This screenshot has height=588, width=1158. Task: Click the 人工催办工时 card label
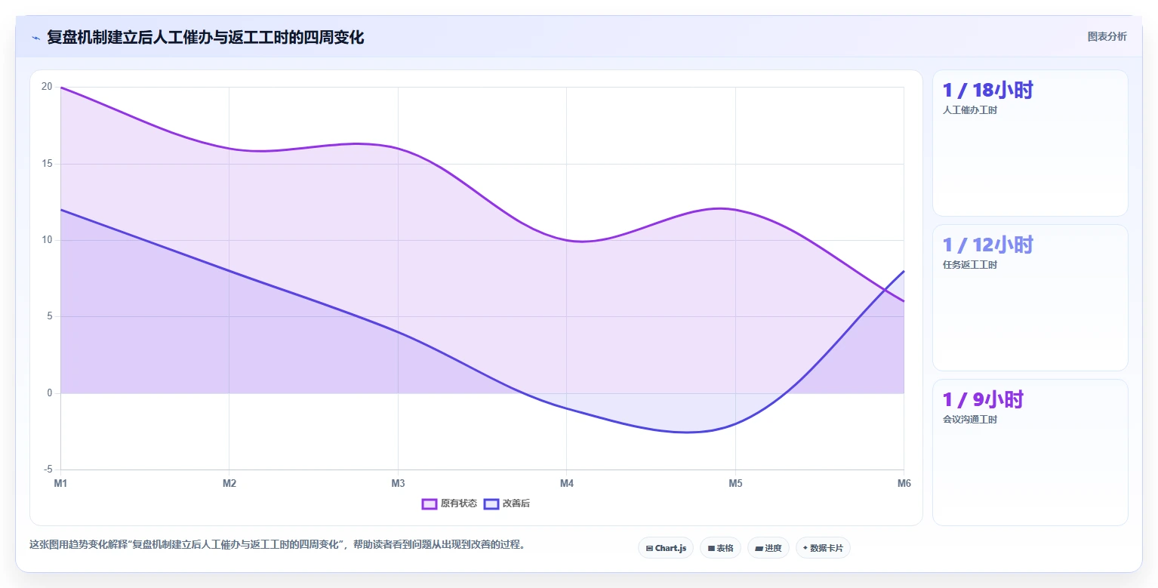click(970, 110)
